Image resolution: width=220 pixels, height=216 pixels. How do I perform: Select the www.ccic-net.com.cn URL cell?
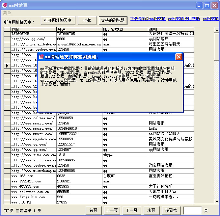[x=34, y=192]
